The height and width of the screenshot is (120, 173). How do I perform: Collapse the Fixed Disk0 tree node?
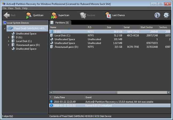click(5, 28)
